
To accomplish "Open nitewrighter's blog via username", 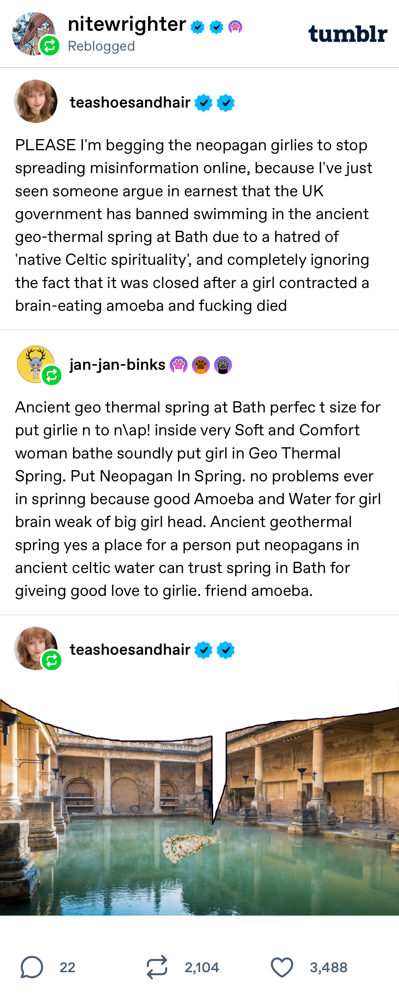I will (x=126, y=24).
